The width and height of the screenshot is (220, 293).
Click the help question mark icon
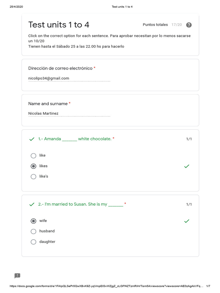[x=189, y=25]
